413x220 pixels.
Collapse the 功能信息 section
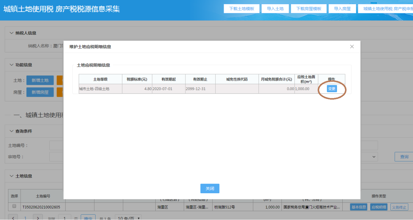tap(11, 65)
